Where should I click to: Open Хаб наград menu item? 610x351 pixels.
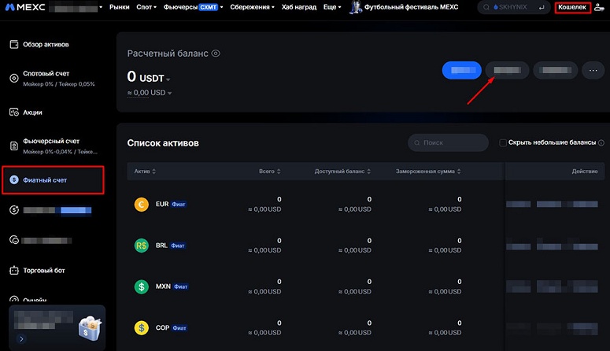299,7
